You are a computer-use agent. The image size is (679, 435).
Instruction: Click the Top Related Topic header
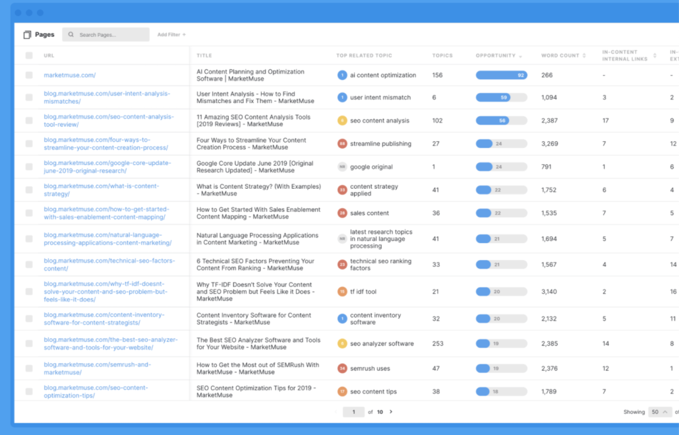click(364, 55)
